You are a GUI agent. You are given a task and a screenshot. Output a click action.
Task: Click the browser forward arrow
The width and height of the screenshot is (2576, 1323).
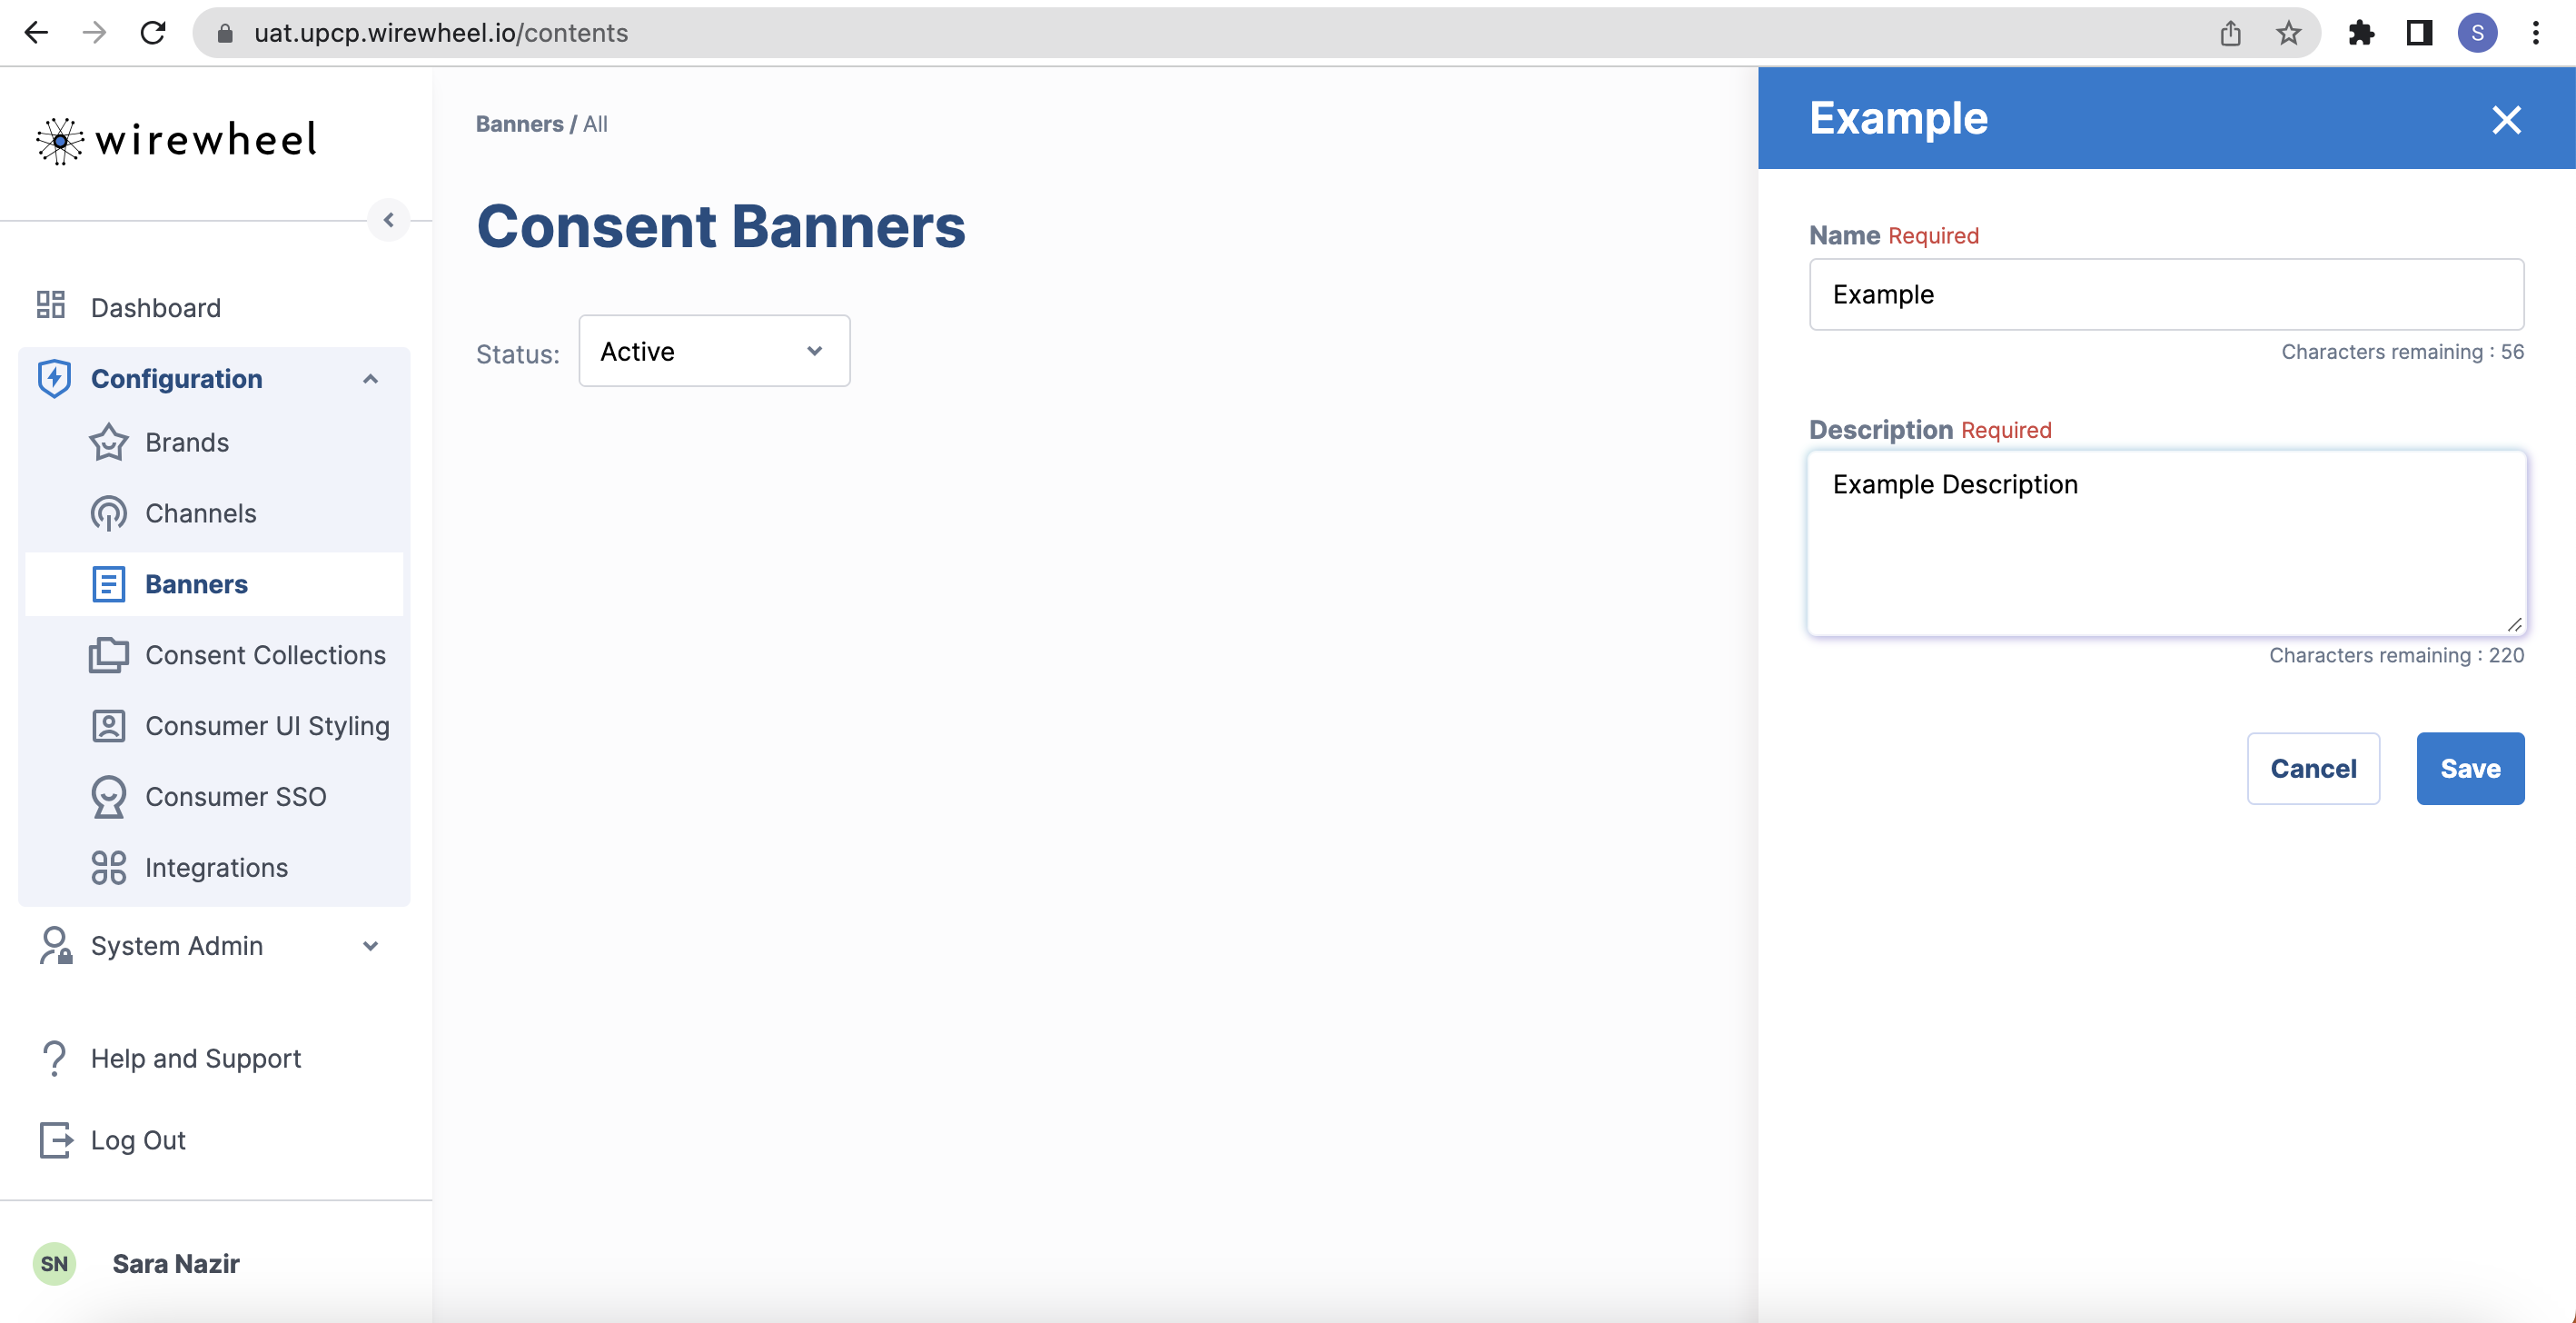94,33
